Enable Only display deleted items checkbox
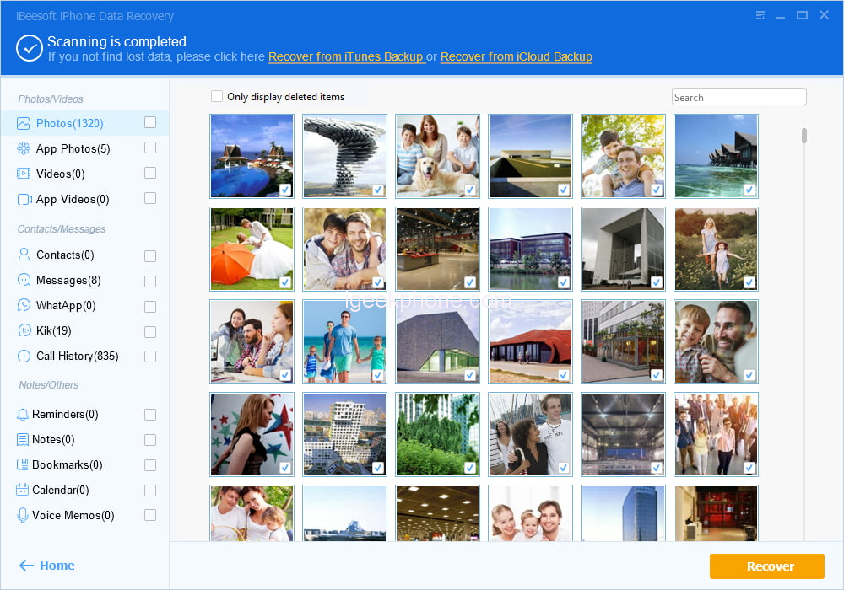This screenshot has height=590, width=844. pos(217,97)
